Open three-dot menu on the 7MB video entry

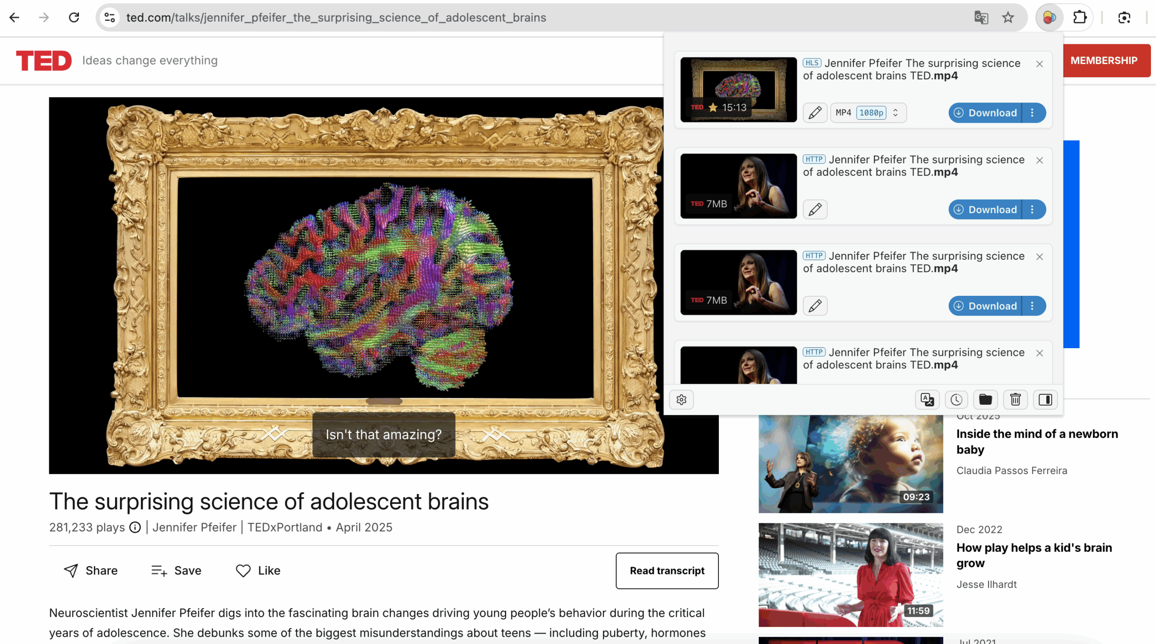(x=1033, y=209)
